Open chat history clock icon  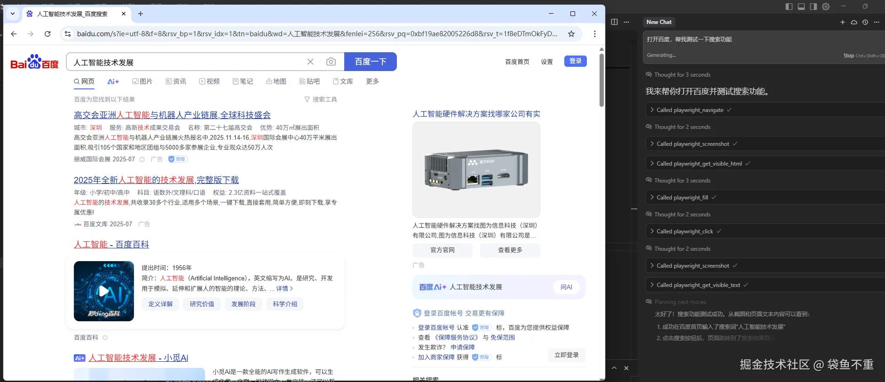[865, 22]
